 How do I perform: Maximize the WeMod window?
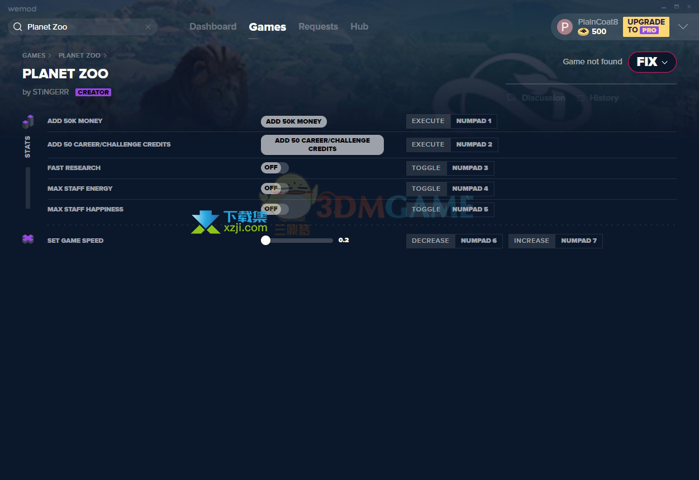(677, 7)
